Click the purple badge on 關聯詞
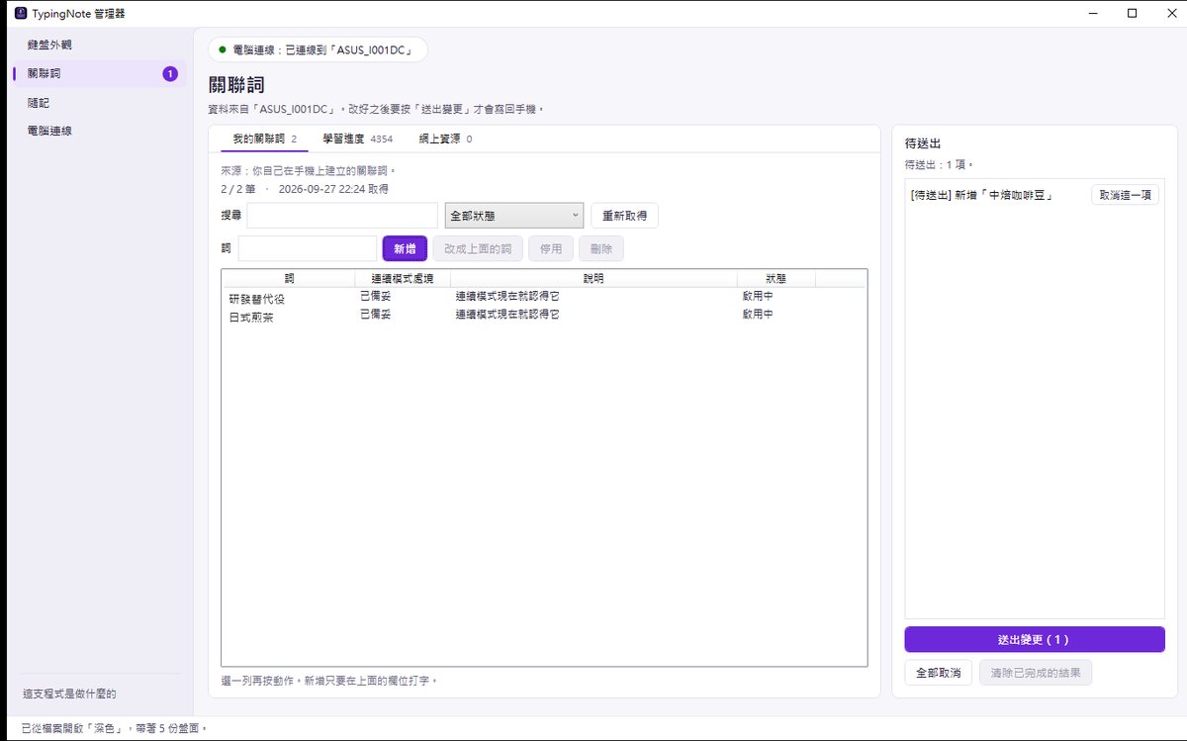The image size is (1187, 741). 170,73
